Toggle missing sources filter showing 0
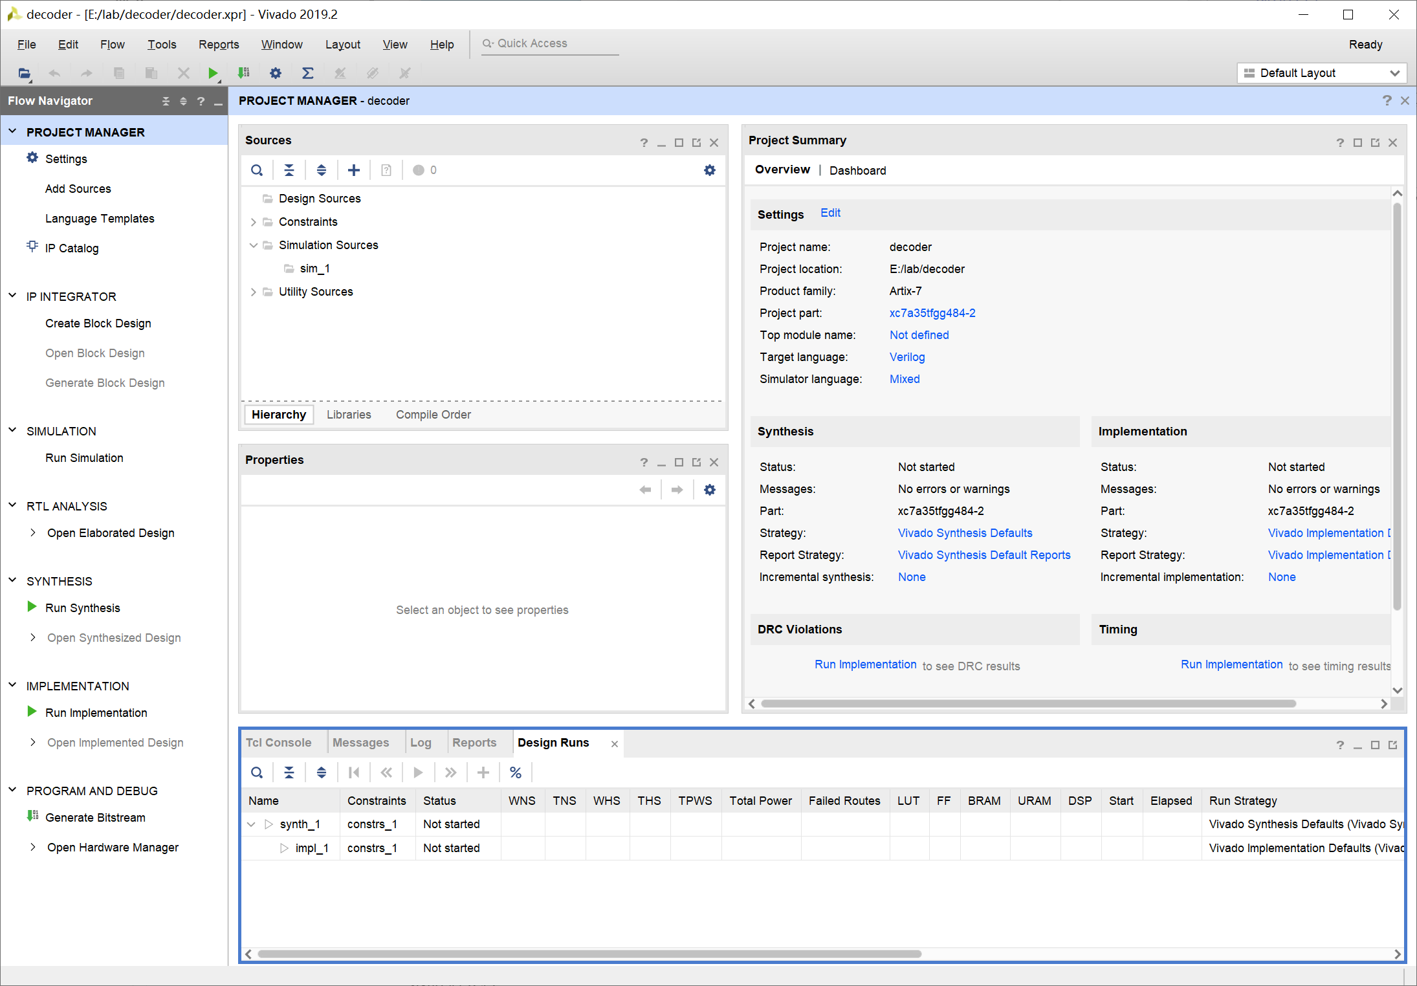This screenshot has width=1417, height=986. coord(424,170)
